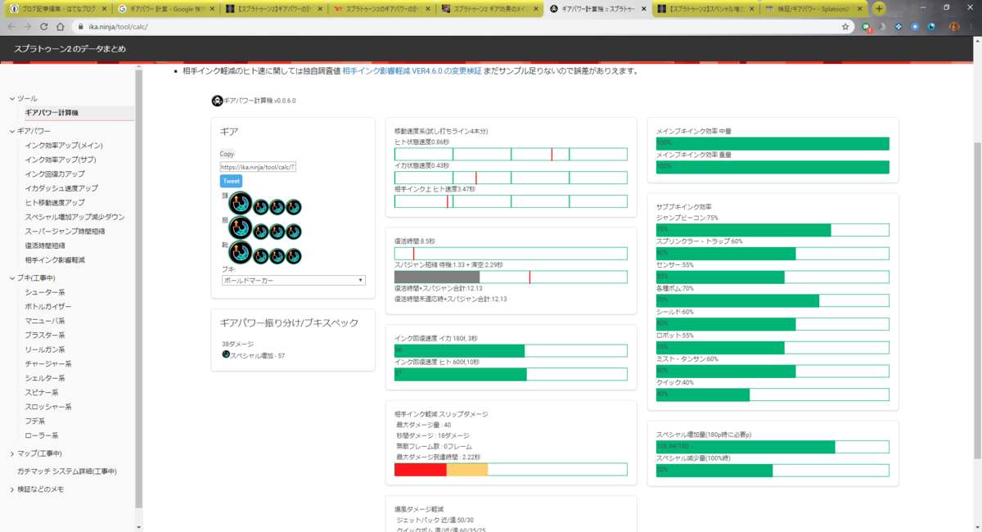Open a new browser tab with plus icon

click(879, 8)
